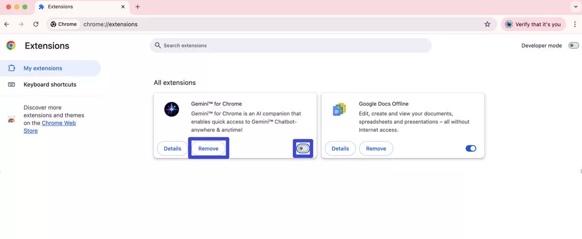Select the Extensions browser tab

82,7
